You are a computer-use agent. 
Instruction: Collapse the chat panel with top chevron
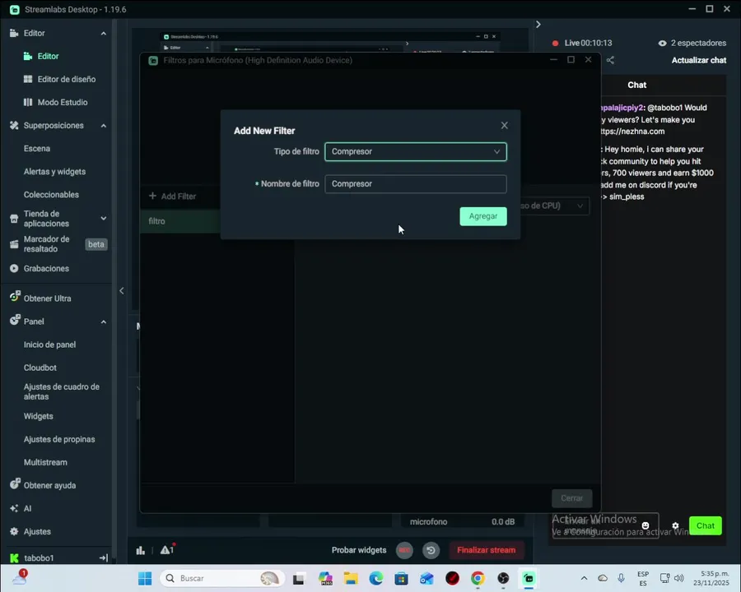click(538, 25)
